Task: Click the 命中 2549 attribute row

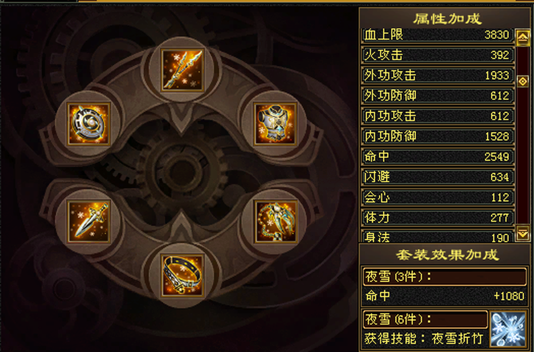Action: click(x=438, y=157)
